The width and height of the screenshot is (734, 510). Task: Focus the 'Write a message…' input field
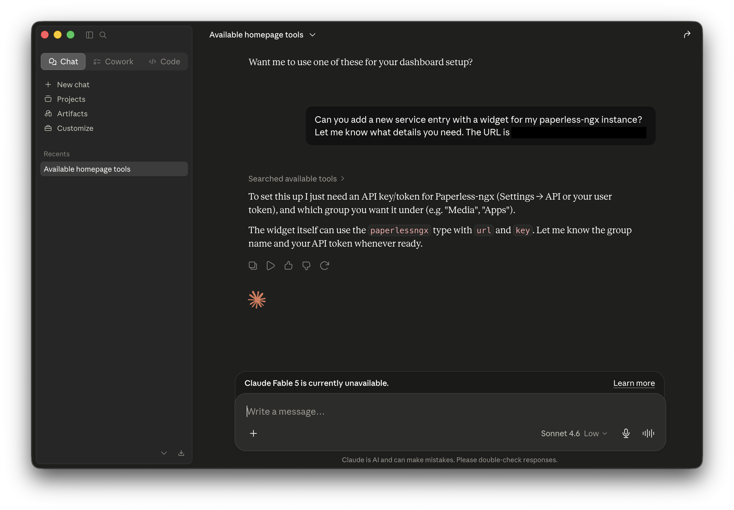click(450, 411)
